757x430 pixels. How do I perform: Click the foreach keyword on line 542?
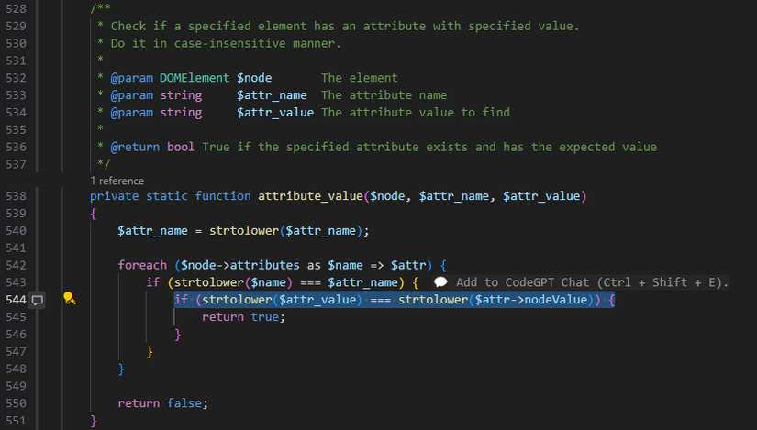click(142, 265)
